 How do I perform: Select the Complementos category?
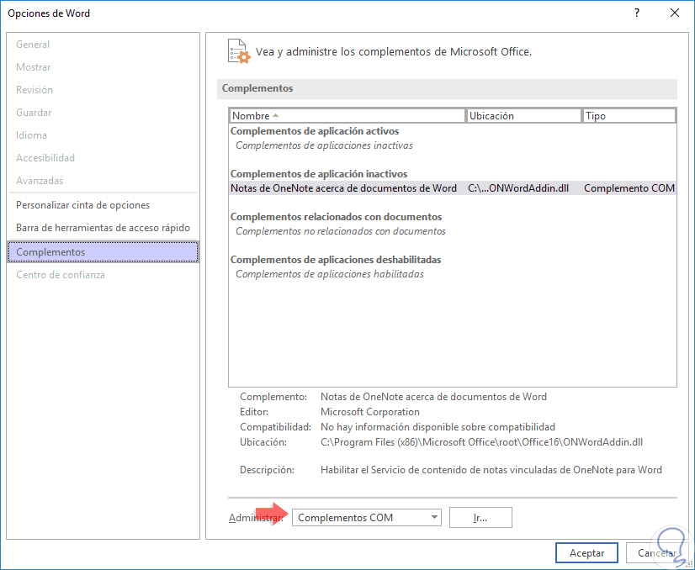click(103, 252)
